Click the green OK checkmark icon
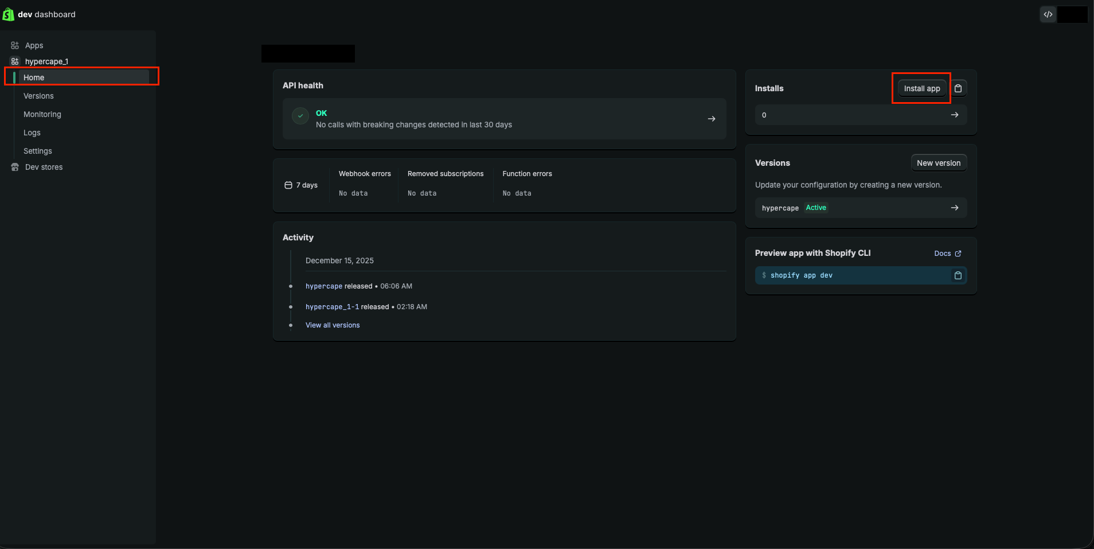Screen dimensions: 1094x549 (x=300, y=116)
